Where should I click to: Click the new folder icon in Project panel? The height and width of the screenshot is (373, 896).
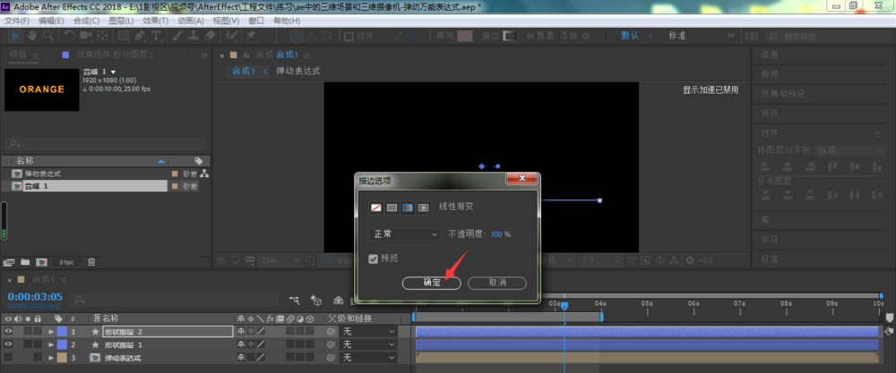[25, 262]
